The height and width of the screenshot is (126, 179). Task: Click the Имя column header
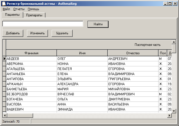(82, 53)
